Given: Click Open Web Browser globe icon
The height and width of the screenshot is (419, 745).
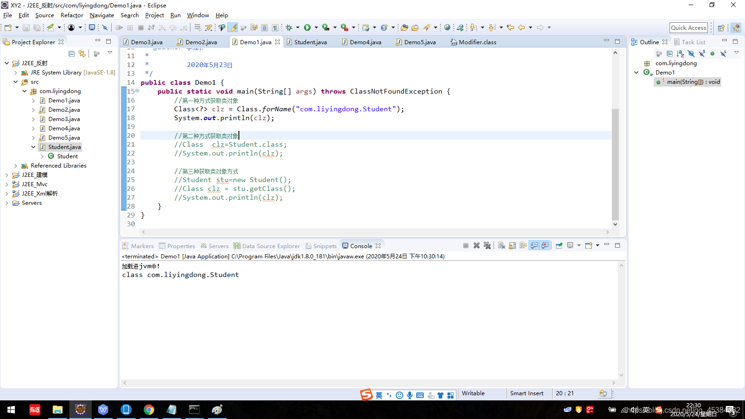Looking at the screenshot, I should pos(447,27).
